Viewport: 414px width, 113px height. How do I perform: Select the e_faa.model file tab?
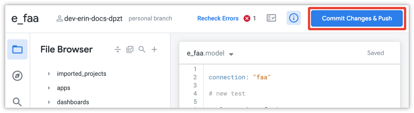206,53
